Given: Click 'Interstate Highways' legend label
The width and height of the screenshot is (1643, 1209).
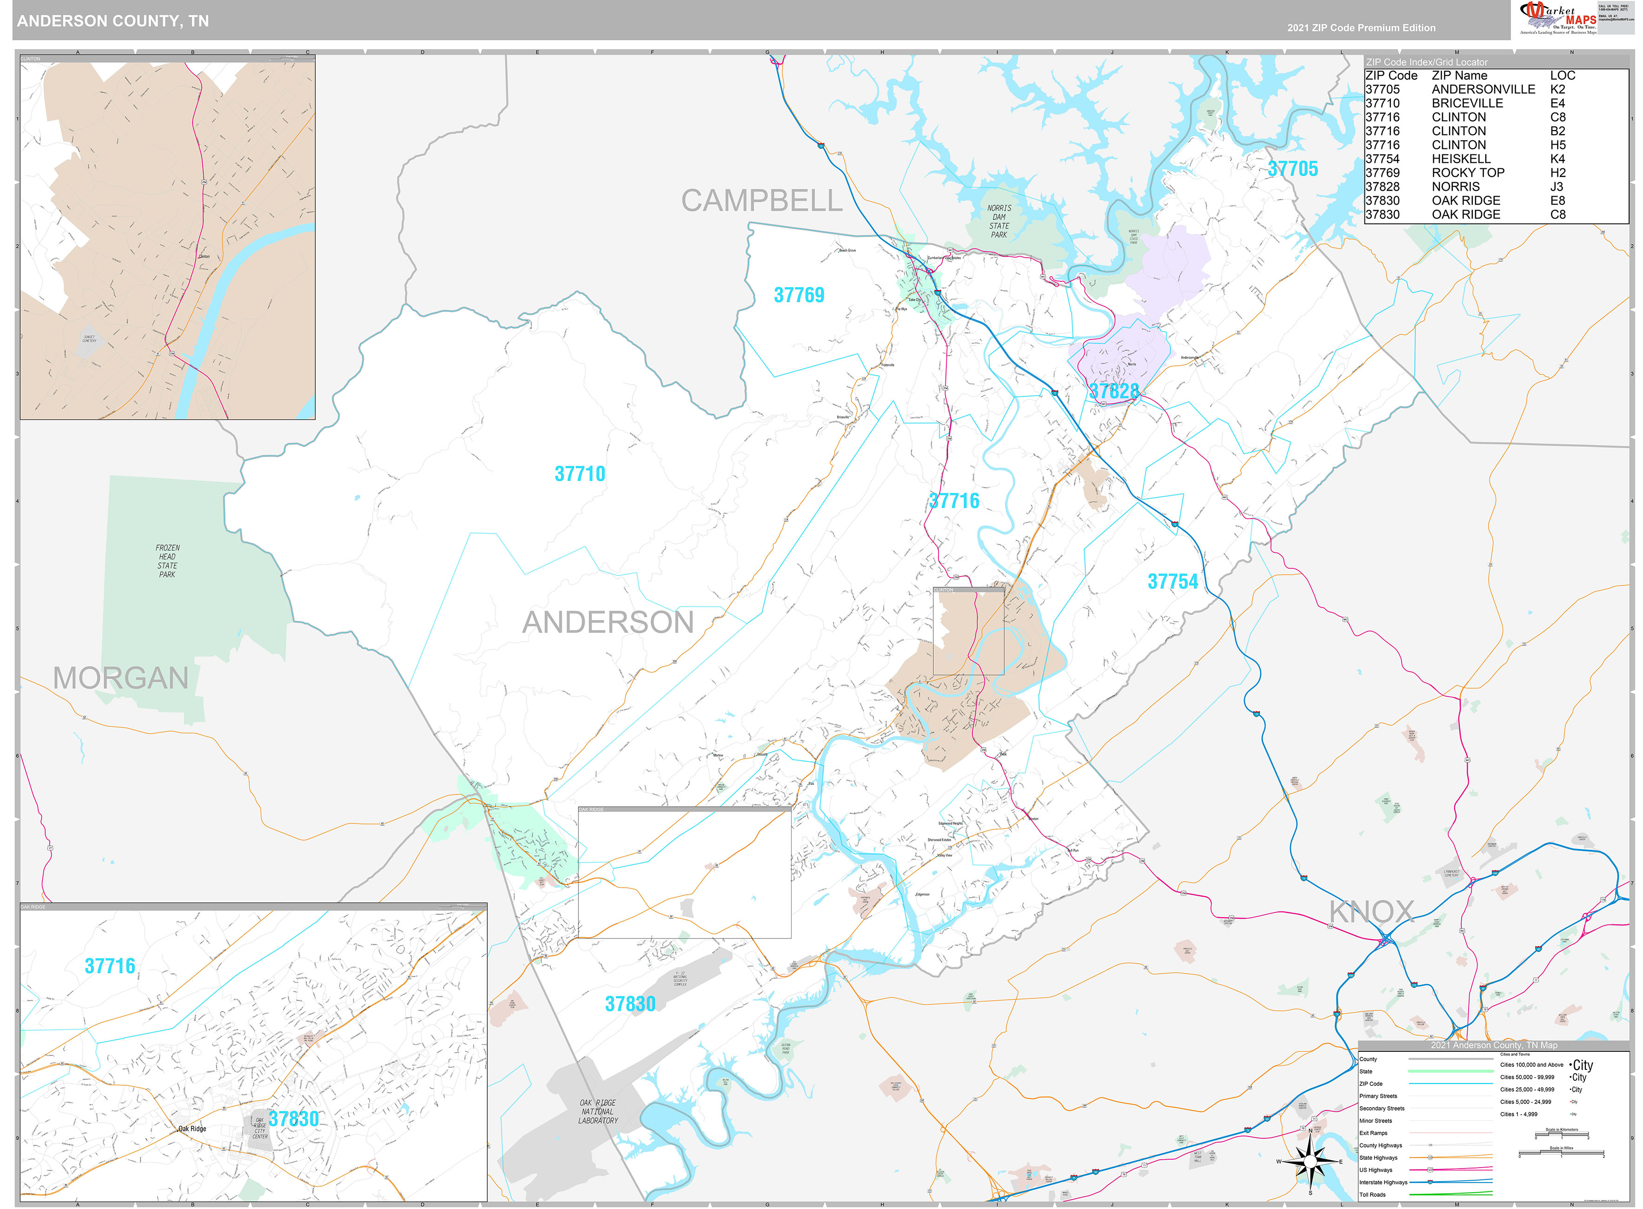Looking at the screenshot, I should (x=1383, y=1182).
